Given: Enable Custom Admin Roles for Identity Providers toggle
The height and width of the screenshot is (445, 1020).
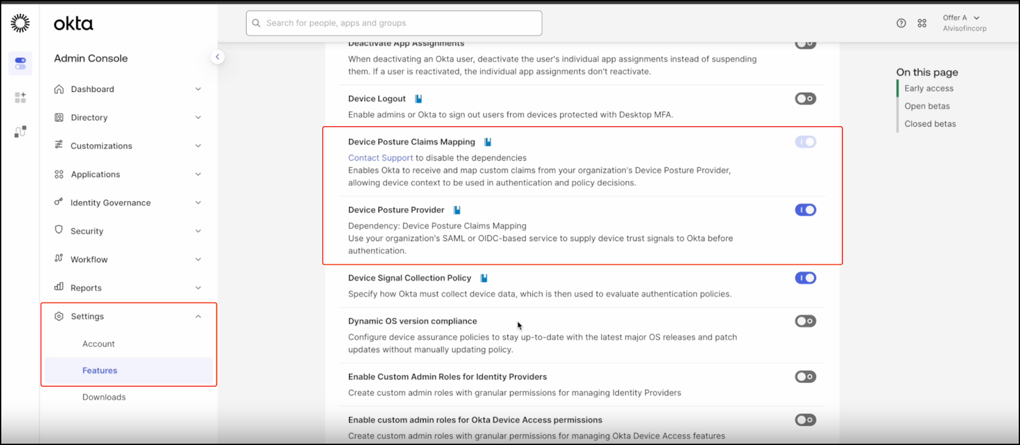Looking at the screenshot, I should point(806,377).
